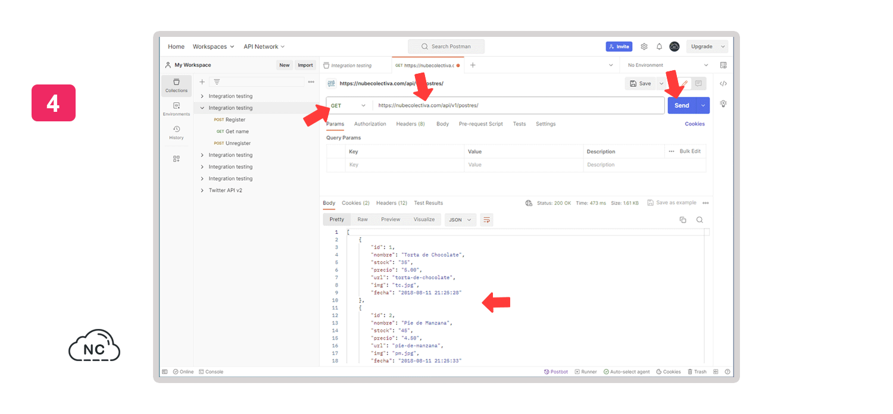Open the user avatar menu
893x414 pixels.
pyautogui.click(x=675, y=46)
